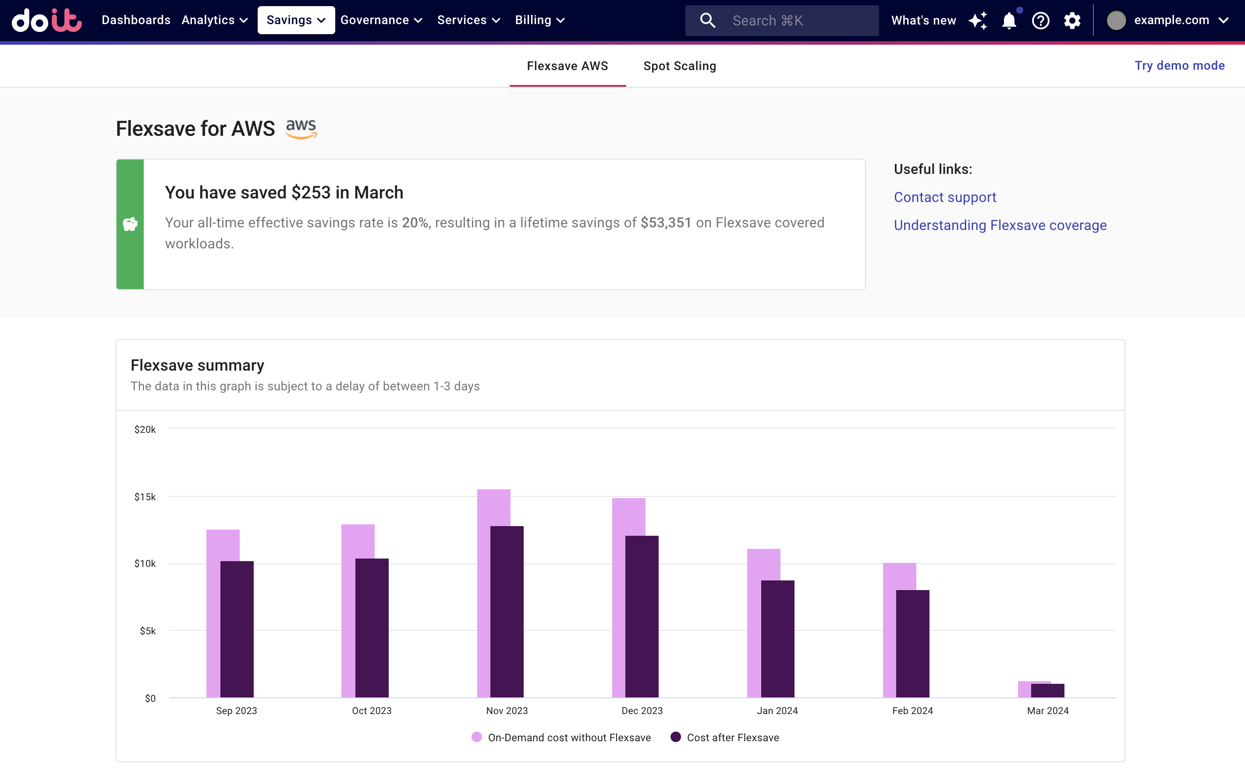
Task: Click the user avatar icon
Action: pos(1116,20)
